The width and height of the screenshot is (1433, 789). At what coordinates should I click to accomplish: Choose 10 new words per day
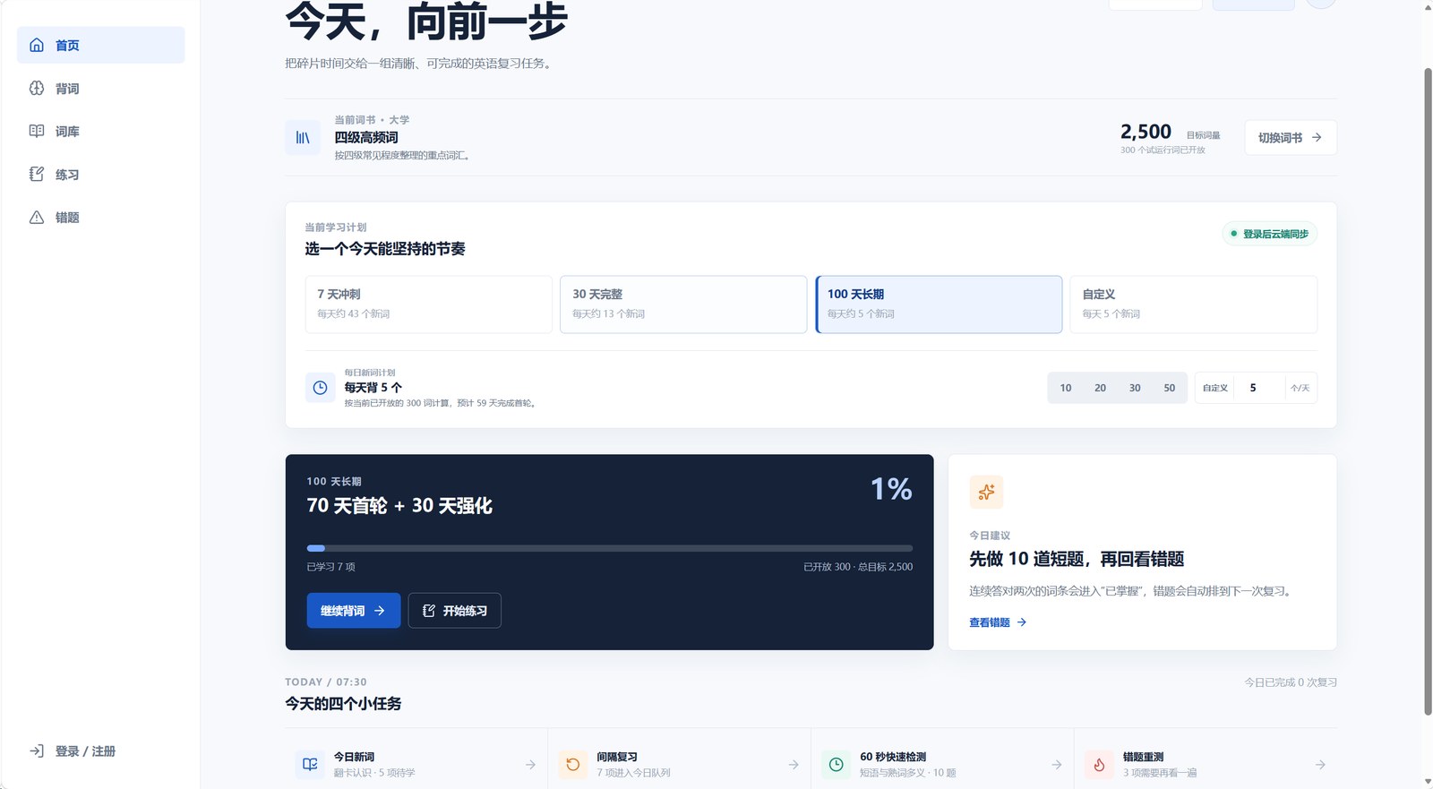click(x=1066, y=388)
